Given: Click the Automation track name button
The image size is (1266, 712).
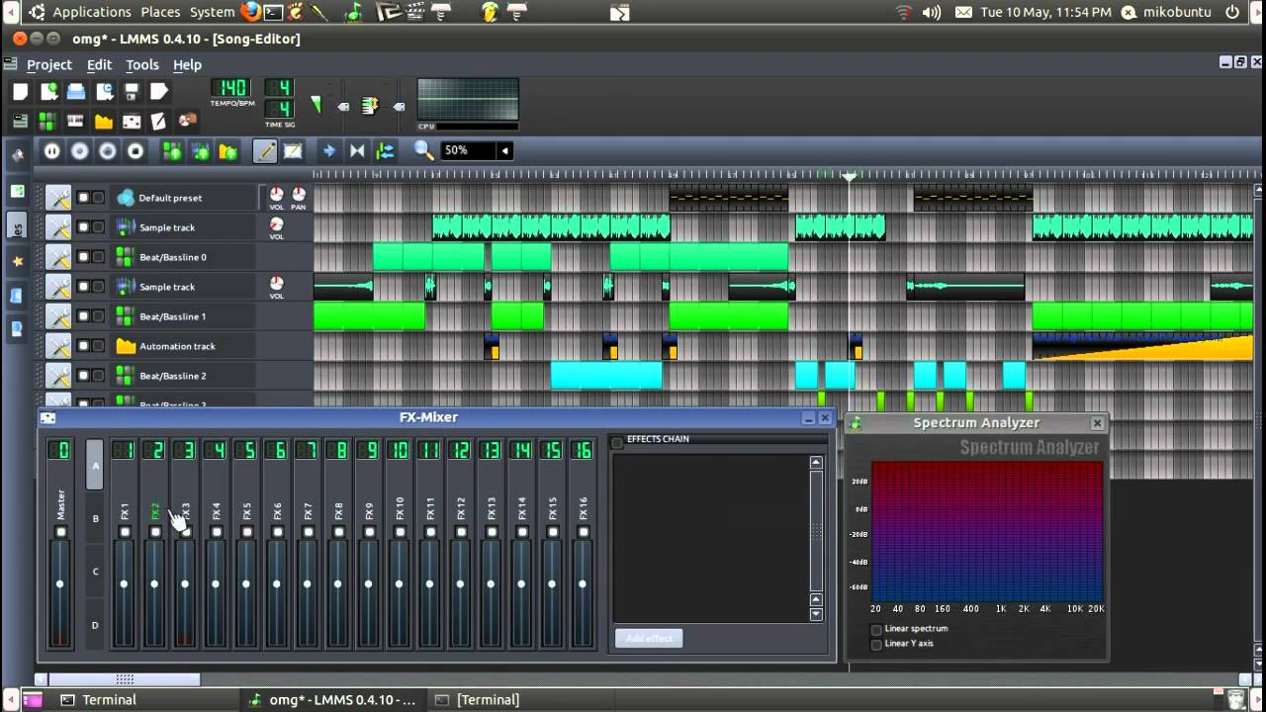Looking at the screenshot, I should point(183,346).
